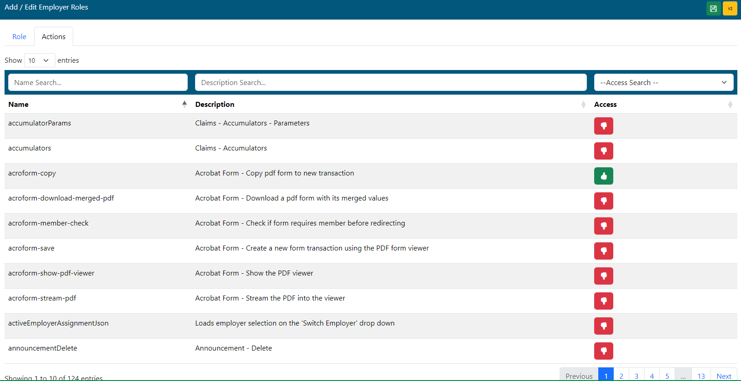Click thumbs-down icon for acroform-save
This screenshot has height=381, width=741.
603,251
